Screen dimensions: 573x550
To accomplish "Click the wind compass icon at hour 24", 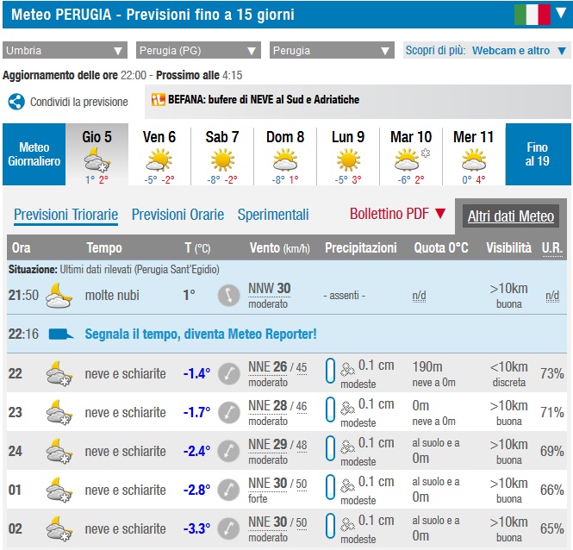I will pyautogui.click(x=228, y=451).
